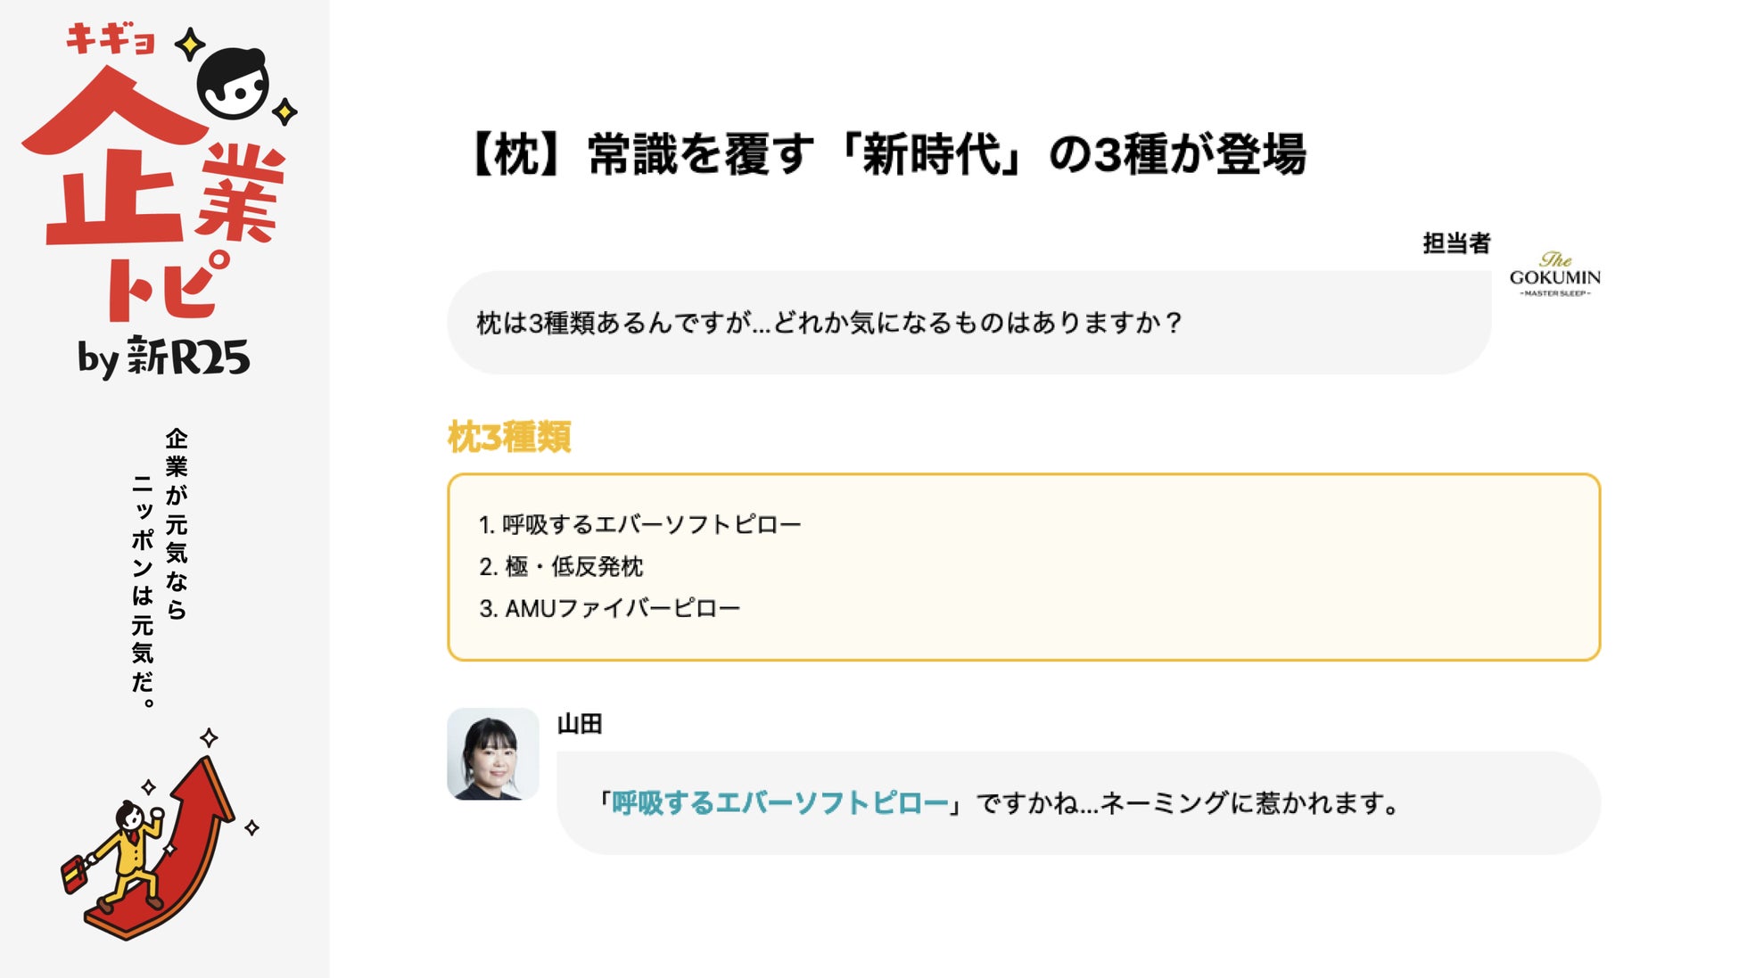Screen dimensions: 1739x978
Task: Click the 【枕】常識を覆す article title
Action: coord(887,154)
